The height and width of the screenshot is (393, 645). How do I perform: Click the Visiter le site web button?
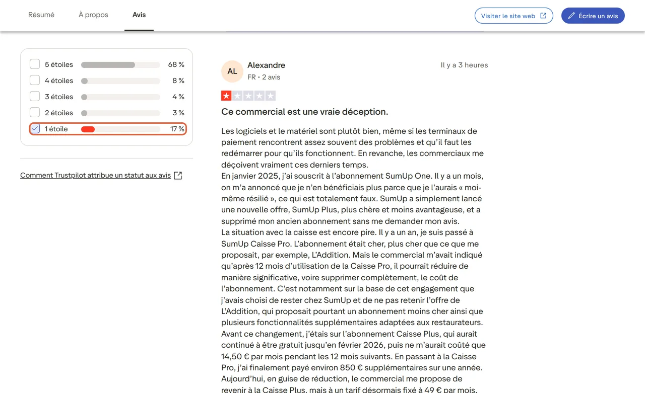click(514, 16)
